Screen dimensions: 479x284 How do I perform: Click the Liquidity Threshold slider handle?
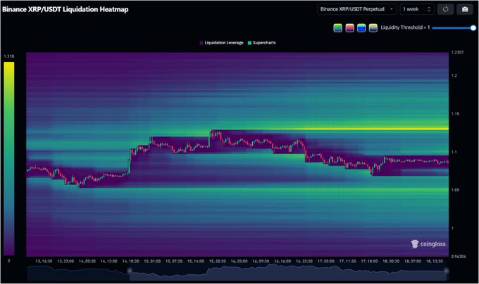pos(473,27)
